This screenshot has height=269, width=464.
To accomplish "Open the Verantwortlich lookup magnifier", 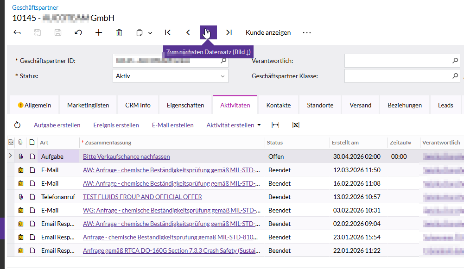I will tap(455, 61).
